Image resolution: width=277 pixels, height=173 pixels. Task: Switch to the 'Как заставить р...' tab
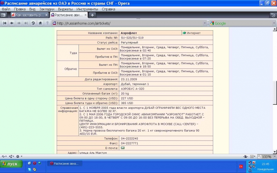click(27, 15)
